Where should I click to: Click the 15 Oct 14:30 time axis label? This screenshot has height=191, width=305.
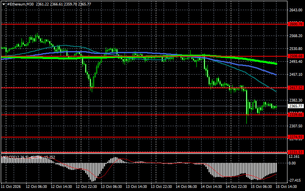coord(286,187)
